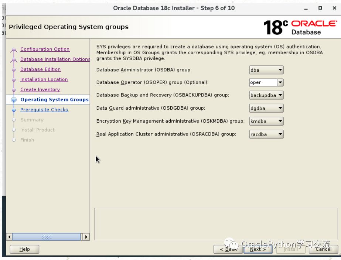Expand the OSDGDBA group dropdown showing dgdba

266,108
